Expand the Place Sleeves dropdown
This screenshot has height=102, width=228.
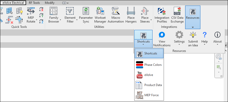[x=151, y=20]
